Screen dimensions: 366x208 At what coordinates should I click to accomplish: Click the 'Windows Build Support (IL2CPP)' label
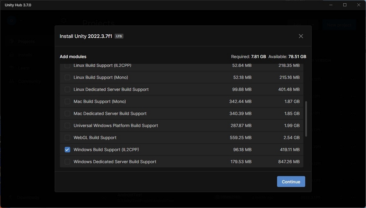(106, 149)
